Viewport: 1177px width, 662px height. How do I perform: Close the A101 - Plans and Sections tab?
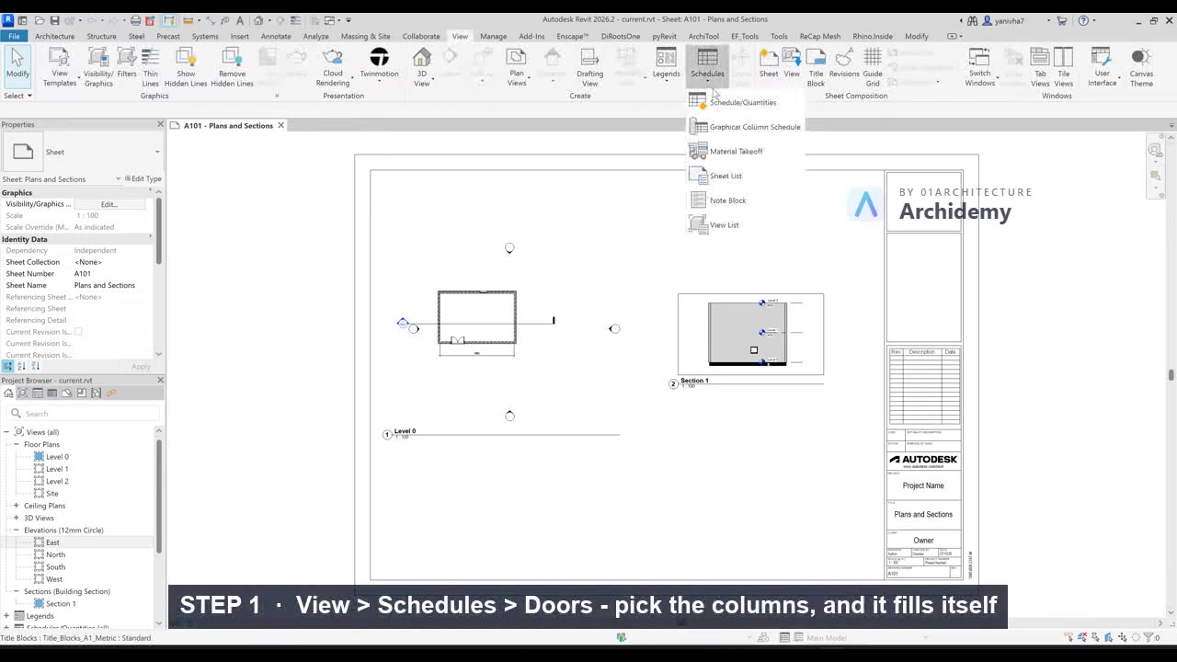tap(281, 125)
